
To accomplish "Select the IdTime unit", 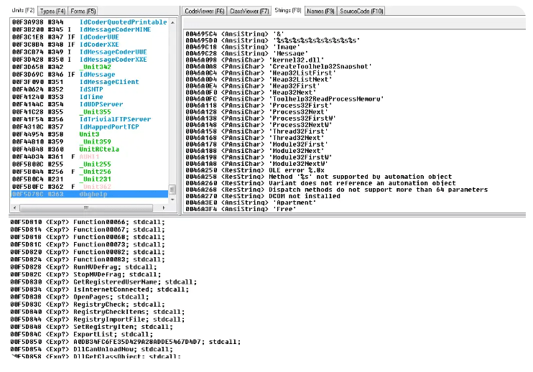I will (x=90, y=97).
